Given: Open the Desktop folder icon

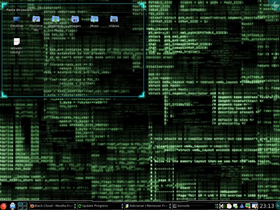Looking at the screenshot, I should pos(16,19).
